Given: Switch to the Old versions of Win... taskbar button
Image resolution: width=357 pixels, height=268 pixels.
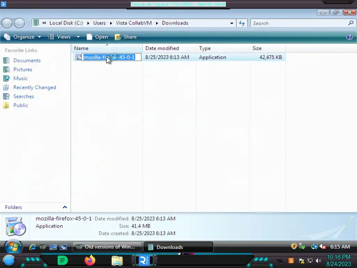Looking at the screenshot, I should click(x=107, y=247).
